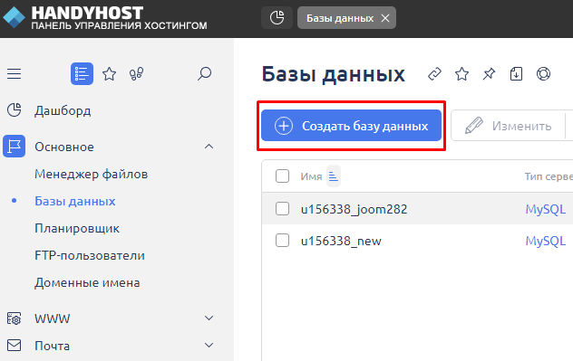The width and height of the screenshot is (573, 361).
Task: Collapse the Основное section chevron
Action: click(209, 147)
